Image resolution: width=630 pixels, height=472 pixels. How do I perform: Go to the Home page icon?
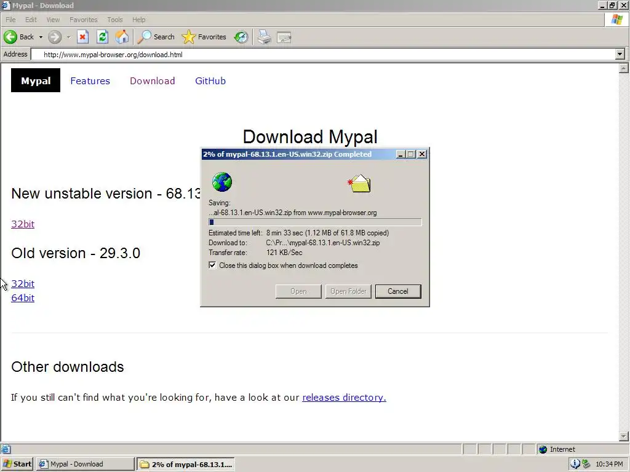point(122,37)
